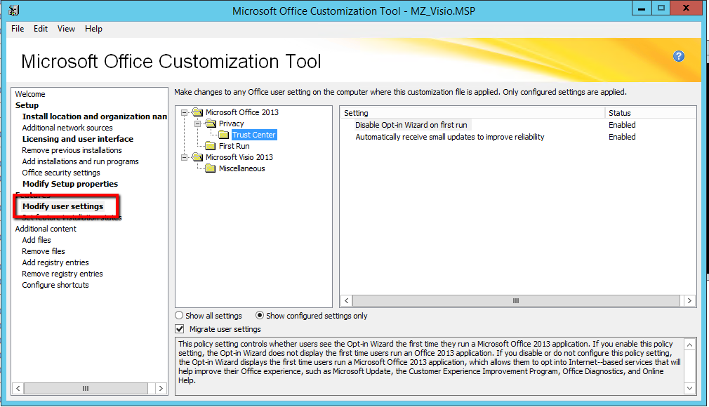Select the Show all settings radio button
The width and height of the screenshot is (709, 407).
pos(180,316)
